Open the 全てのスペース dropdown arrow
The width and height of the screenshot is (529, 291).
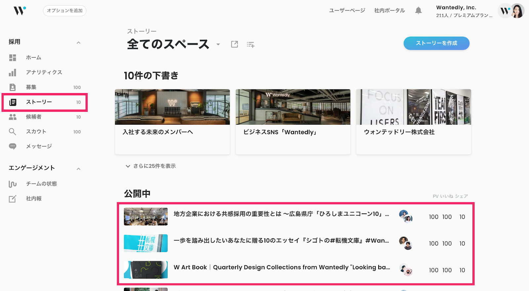pyautogui.click(x=218, y=45)
